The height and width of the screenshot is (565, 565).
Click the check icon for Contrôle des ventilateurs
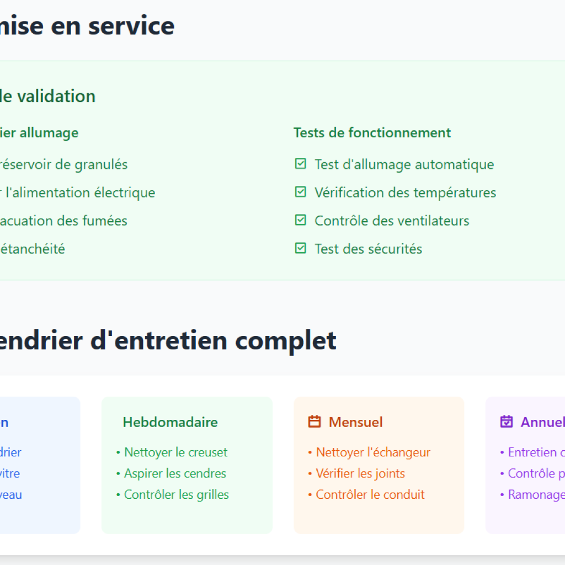pyautogui.click(x=301, y=220)
